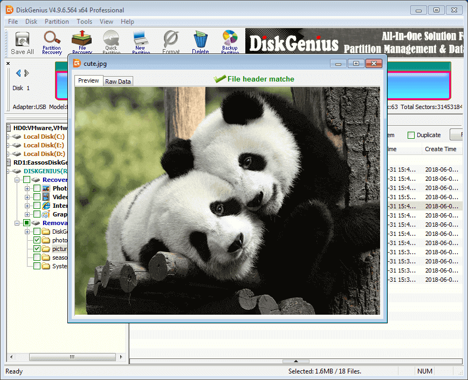Screen dimensions: 468x380
Task: Expand the Local Disk(D:) node
Action: tap(8, 154)
